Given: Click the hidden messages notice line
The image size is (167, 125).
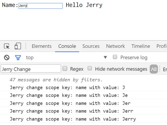Looking at the screenshot, I should [56, 80].
